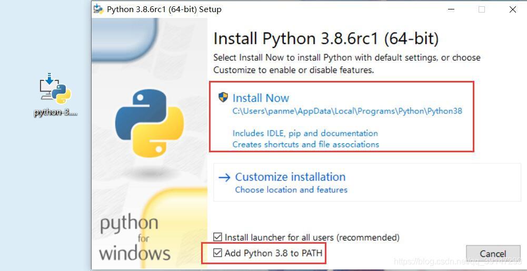This screenshot has width=527, height=271.
Task: Click 'Creates shortcuts and file associations' text
Action: pyautogui.click(x=306, y=144)
